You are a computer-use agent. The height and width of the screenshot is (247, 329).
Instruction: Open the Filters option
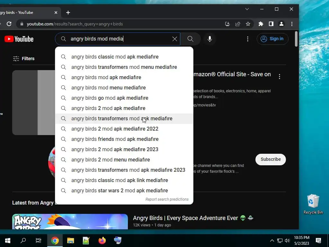(24, 59)
